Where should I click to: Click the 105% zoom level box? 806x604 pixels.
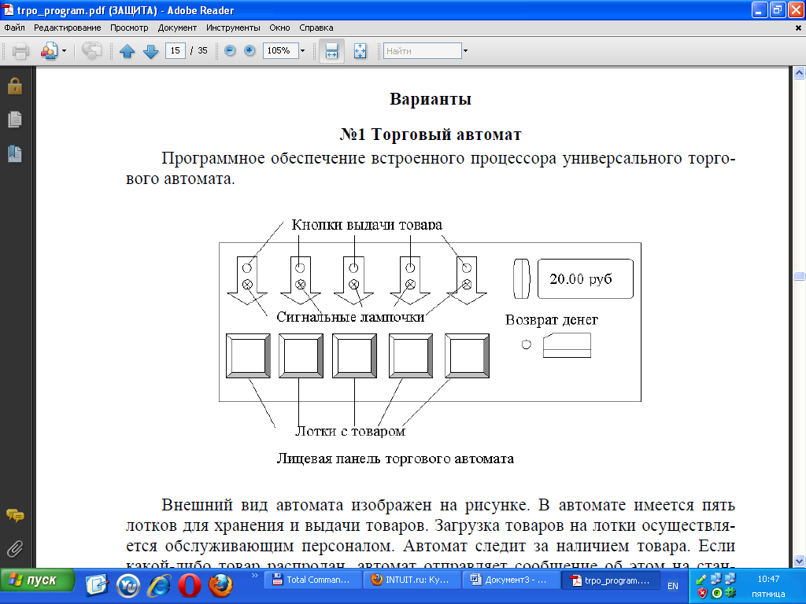coord(280,50)
